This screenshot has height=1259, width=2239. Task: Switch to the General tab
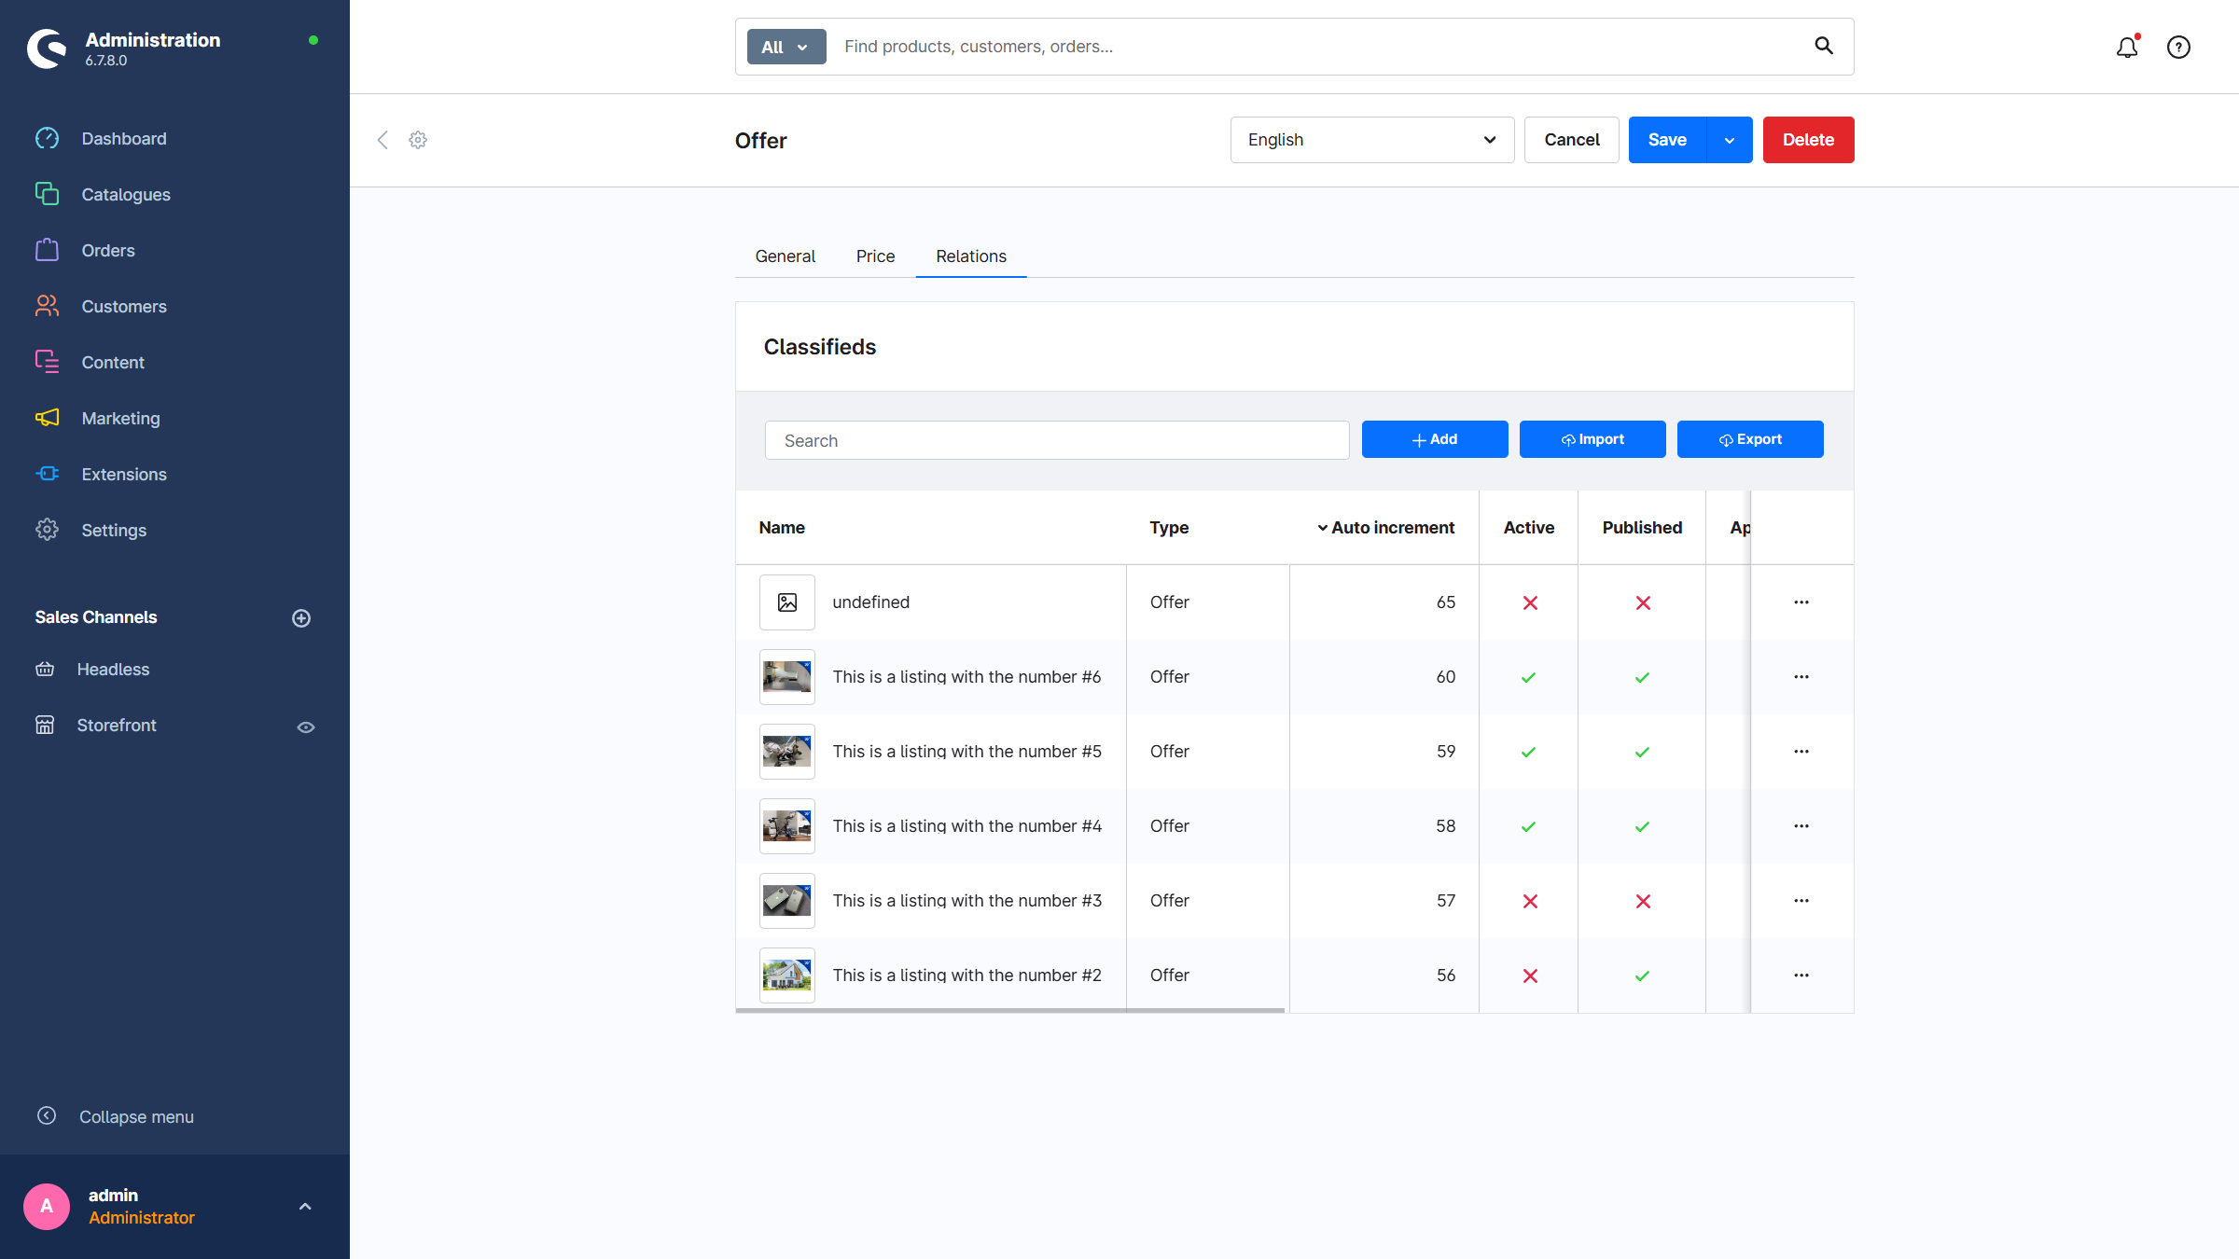click(785, 256)
